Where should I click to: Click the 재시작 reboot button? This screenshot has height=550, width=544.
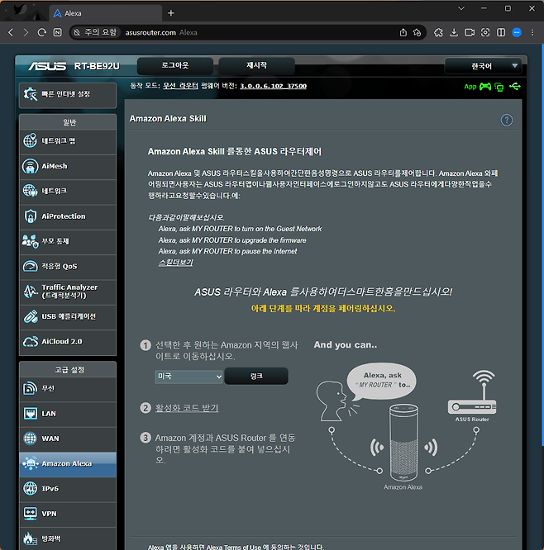[x=256, y=65]
